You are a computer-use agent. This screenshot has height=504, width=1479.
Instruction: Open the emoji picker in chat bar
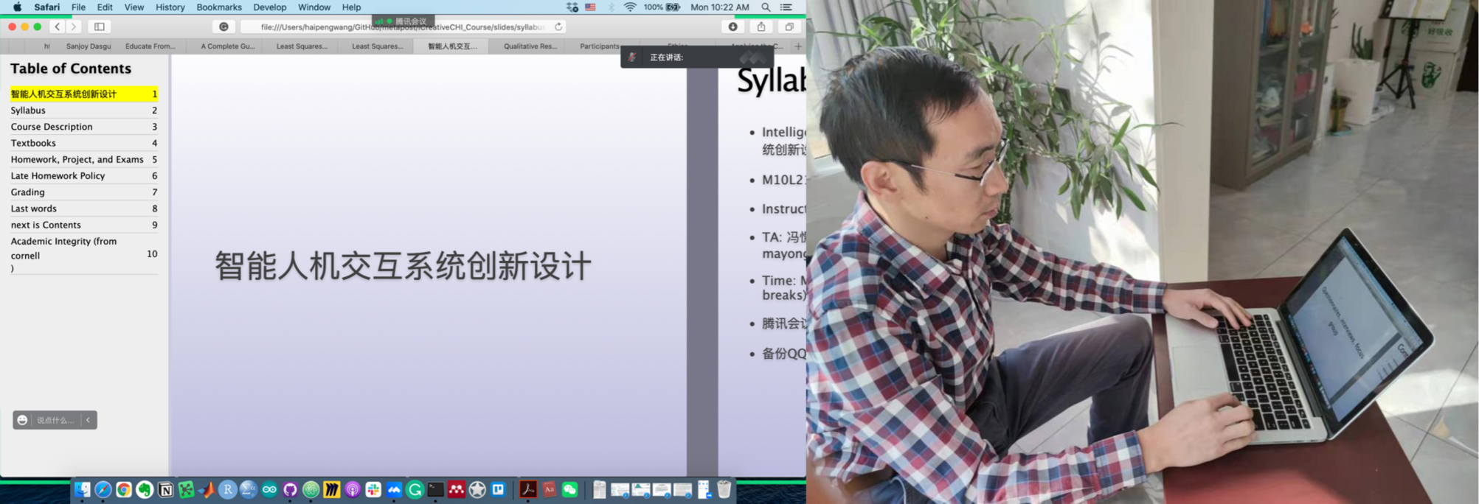(x=22, y=420)
